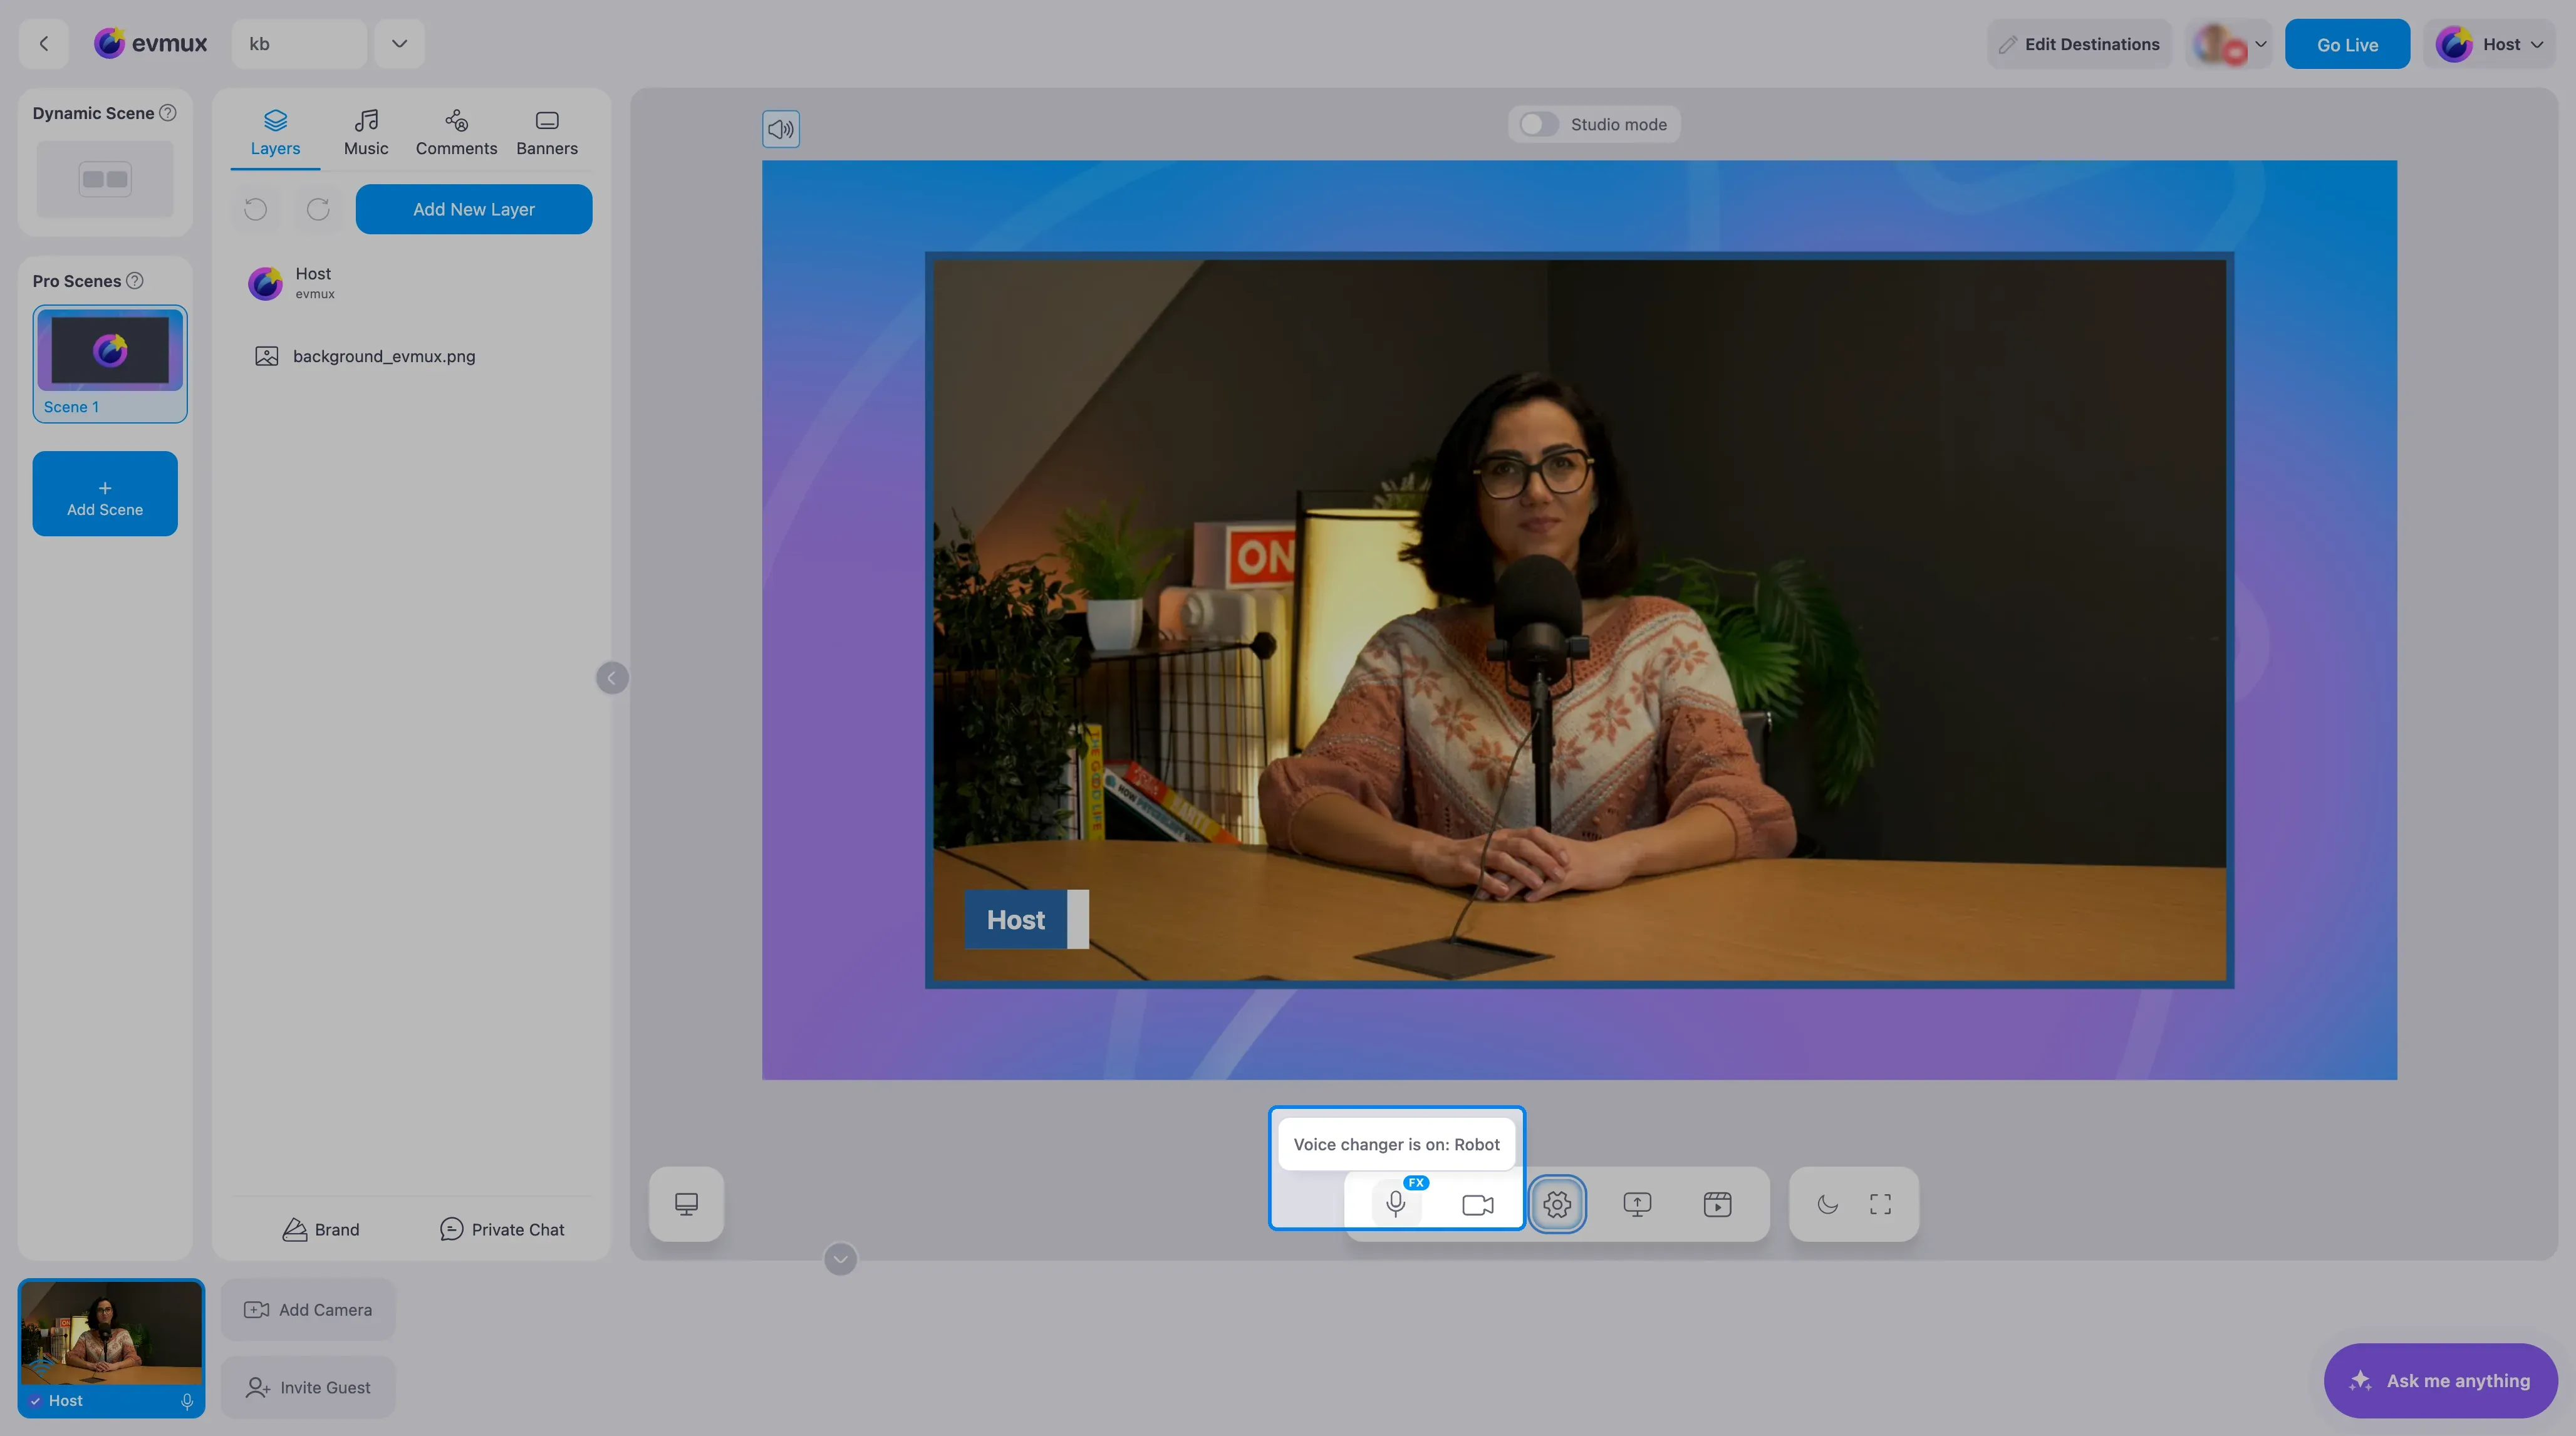Switch to dark mode moon icon
Image resolution: width=2576 pixels, height=1436 pixels.
1827,1204
